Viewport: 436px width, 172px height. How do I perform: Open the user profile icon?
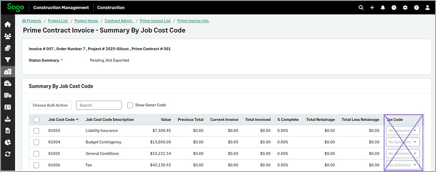tap(427, 8)
